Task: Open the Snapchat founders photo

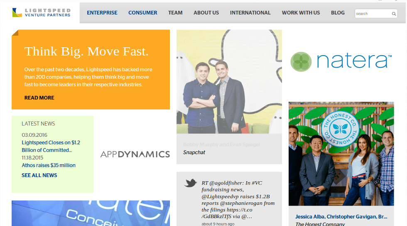Action: [x=229, y=82]
